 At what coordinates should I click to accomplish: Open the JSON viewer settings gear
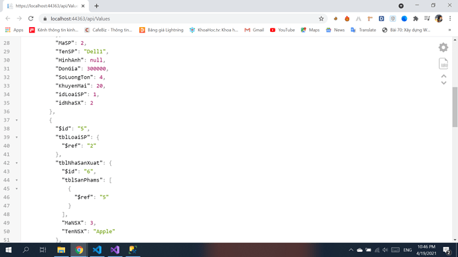pos(443,47)
